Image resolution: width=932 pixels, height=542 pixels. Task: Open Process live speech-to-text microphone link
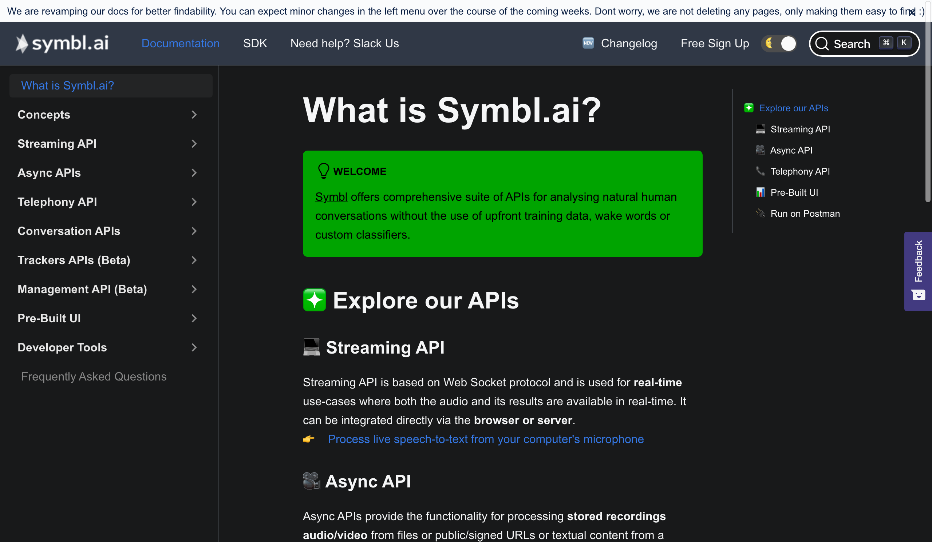pyautogui.click(x=486, y=439)
